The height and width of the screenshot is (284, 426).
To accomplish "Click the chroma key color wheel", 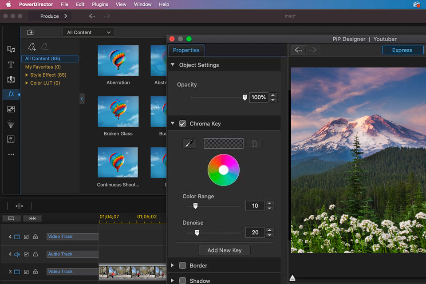I will (223, 170).
